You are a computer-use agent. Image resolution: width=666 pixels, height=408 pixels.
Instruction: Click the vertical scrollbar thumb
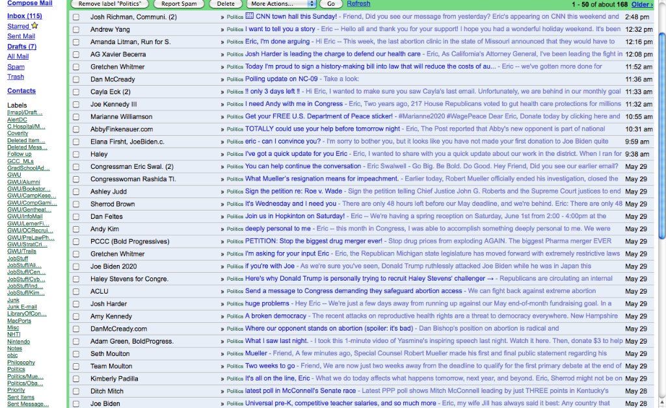pyautogui.click(x=661, y=136)
